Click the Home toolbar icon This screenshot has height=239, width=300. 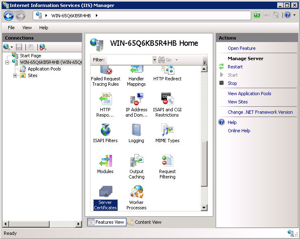pos(276,15)
